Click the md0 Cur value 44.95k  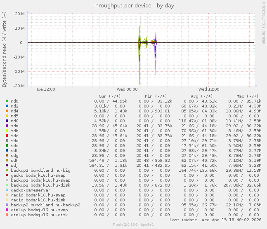pos(120,101)
